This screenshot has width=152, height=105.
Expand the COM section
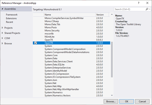coord(2,38)
